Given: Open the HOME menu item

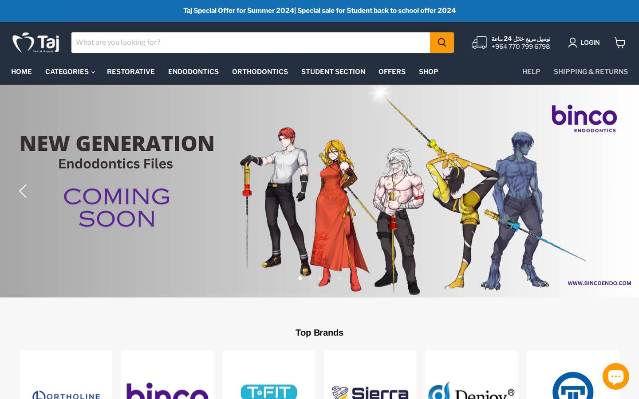Looking at the screenshot, I should (21, 71).
